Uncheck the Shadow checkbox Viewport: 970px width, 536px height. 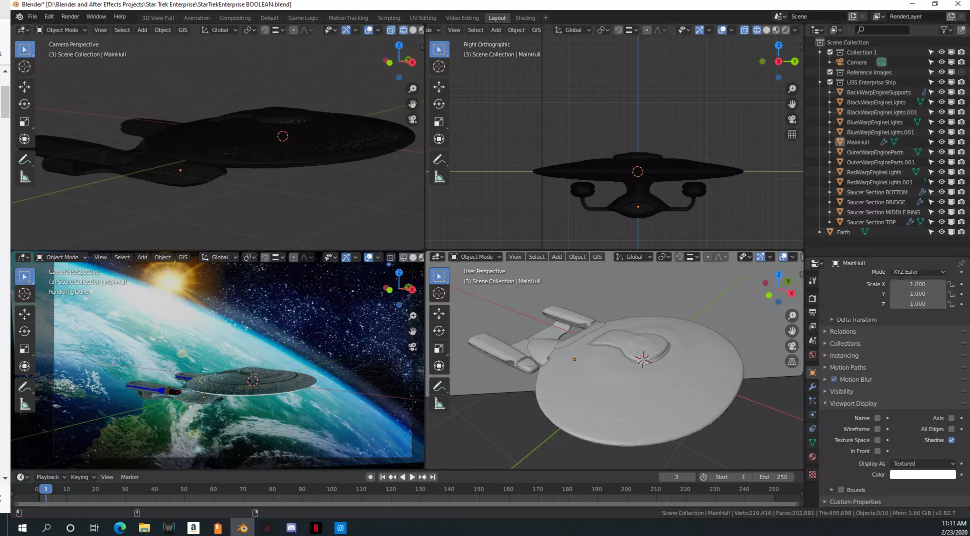click(951, 440)
